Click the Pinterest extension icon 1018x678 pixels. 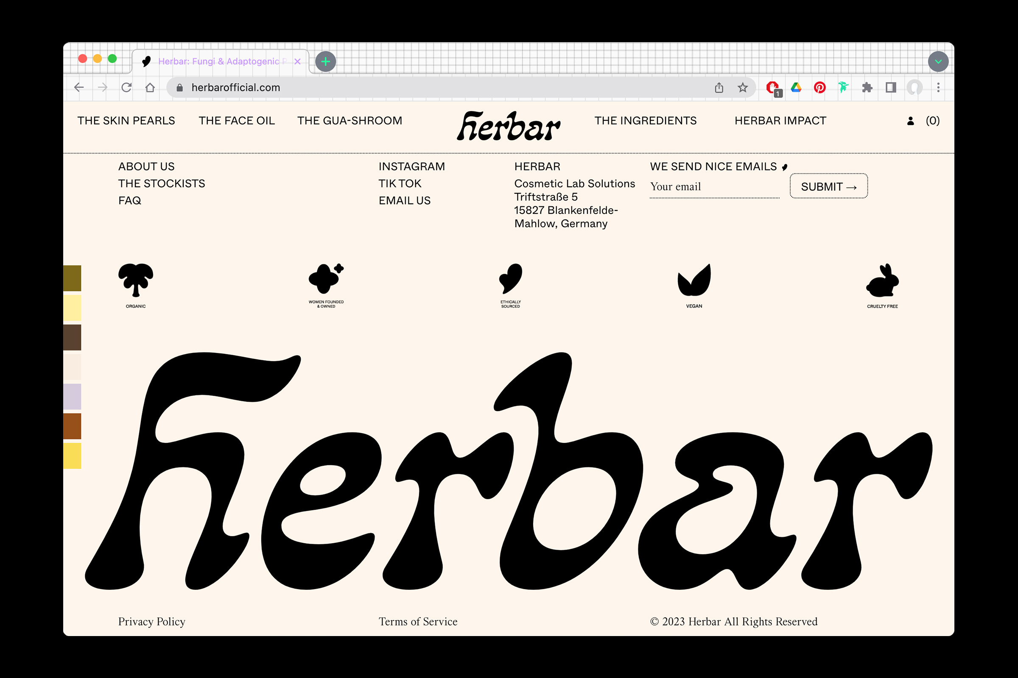(x=819, y=87)
